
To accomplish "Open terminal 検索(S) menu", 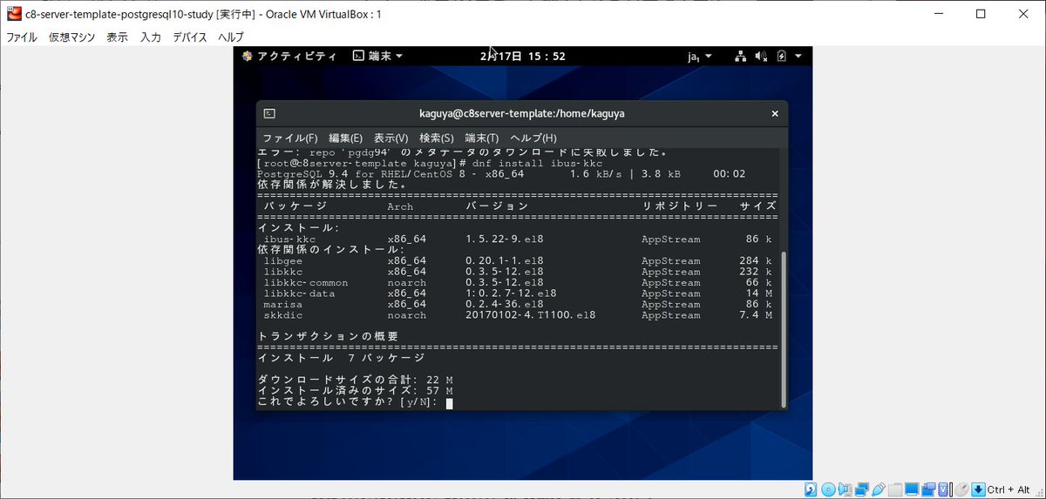I will coord(437,138).
